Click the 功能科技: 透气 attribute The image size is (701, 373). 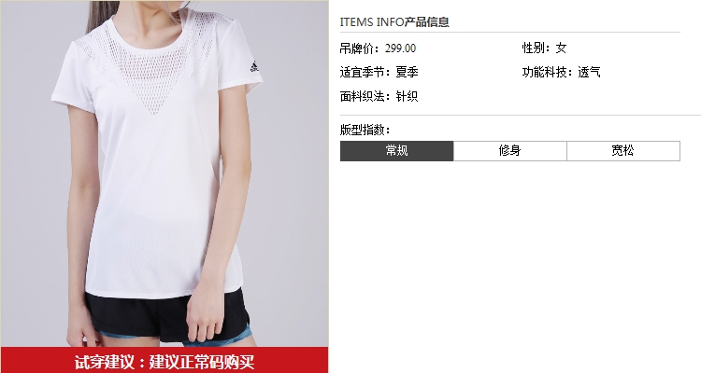point(562,73)
